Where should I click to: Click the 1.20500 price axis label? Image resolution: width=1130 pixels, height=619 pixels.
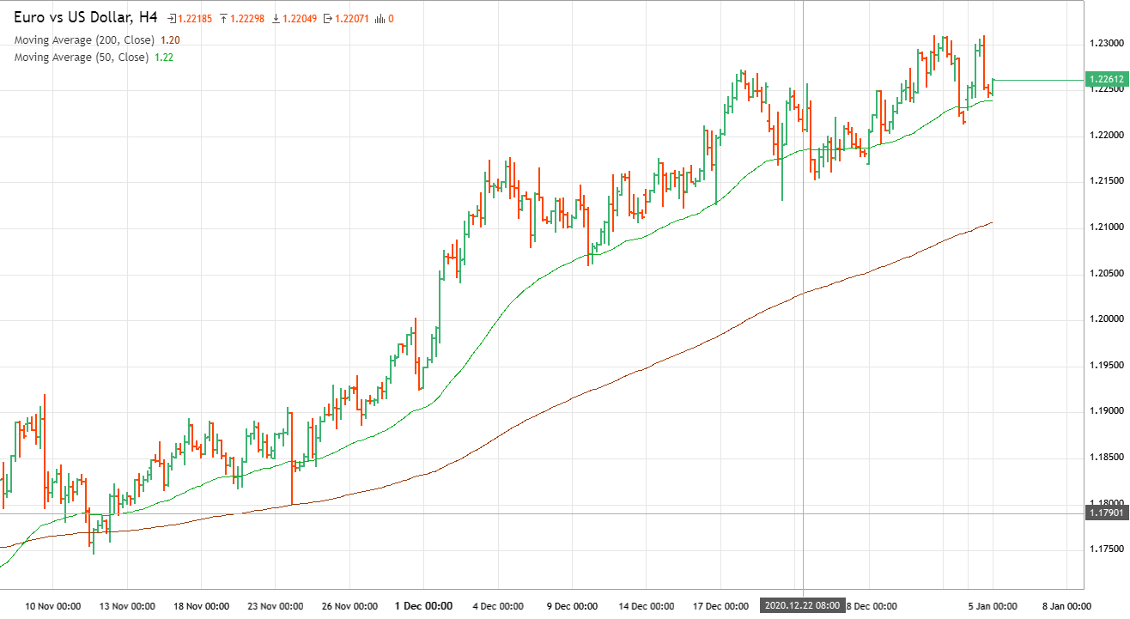[x=1105, y=274]
